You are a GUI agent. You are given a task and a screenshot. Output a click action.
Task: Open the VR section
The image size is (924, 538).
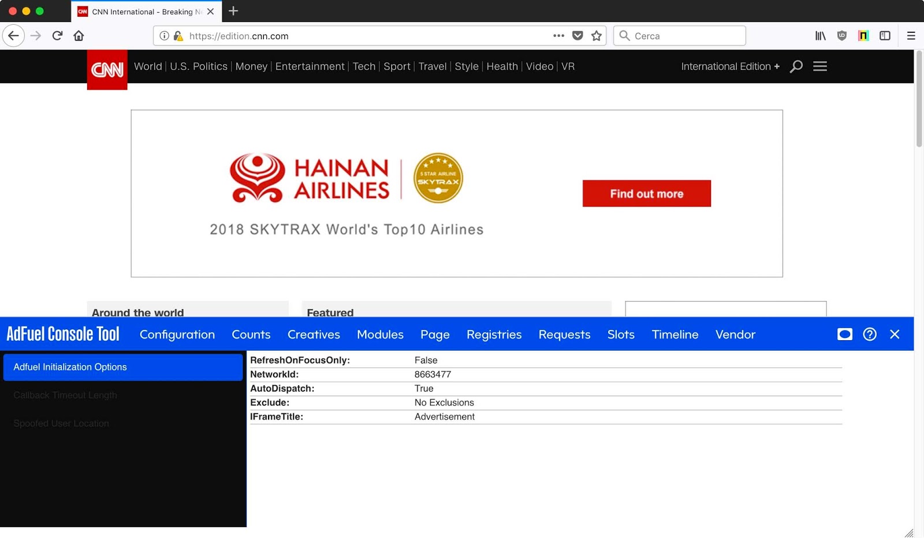[568, 66]
